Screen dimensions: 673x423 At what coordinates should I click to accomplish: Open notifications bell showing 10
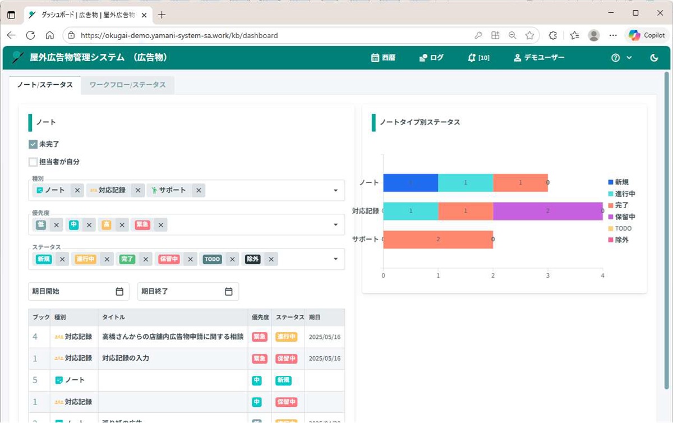472,58
